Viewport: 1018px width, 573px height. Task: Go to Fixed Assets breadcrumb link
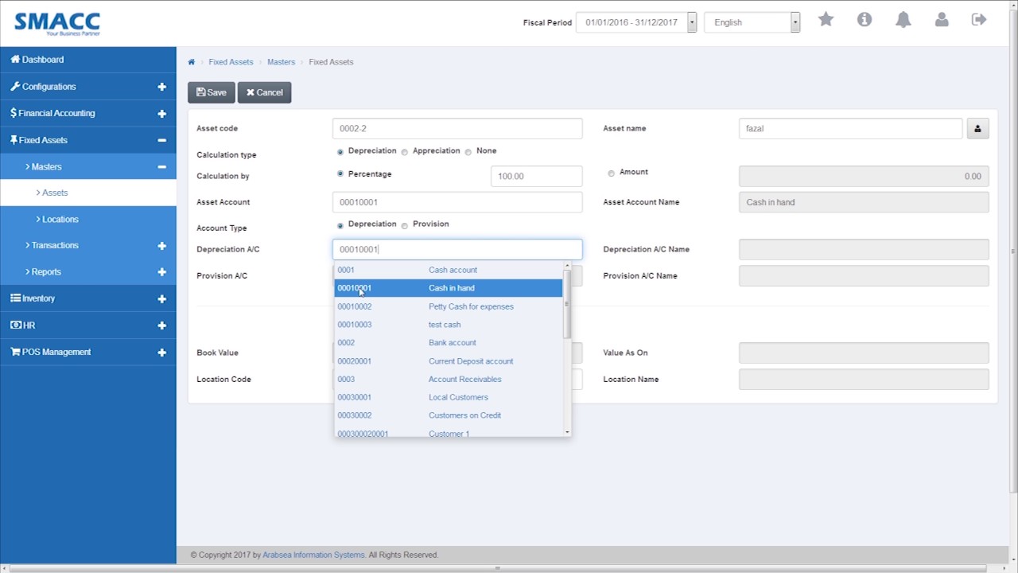coord(231,62)
